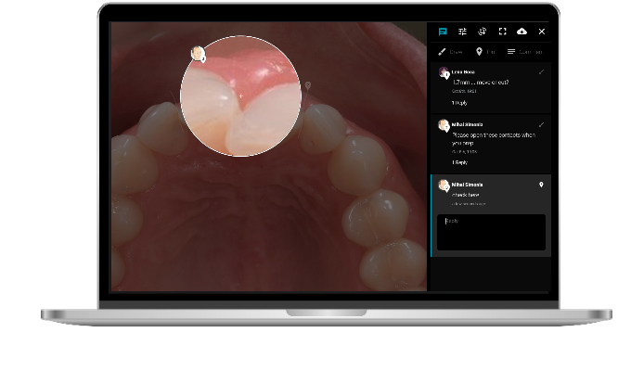Viewport: 631px width, 371px height.
Task: Enter fullscreen view mode
Action: pyautogui.click(x=502, y=32)
